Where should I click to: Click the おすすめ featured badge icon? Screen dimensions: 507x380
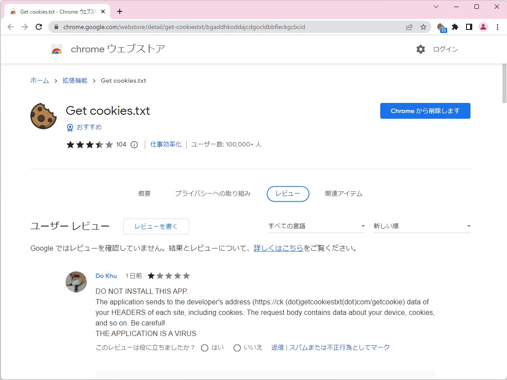coord(70,127)
